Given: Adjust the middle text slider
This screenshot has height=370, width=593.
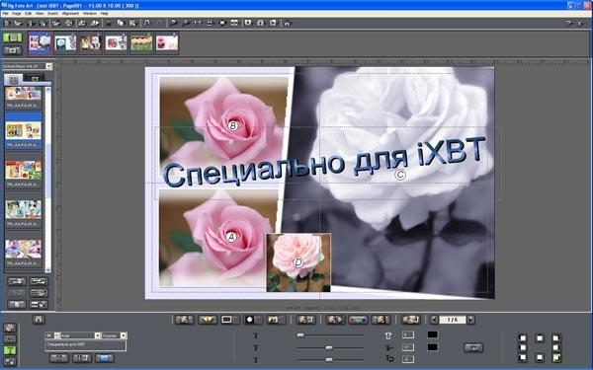Looking at the screenshot, I should [330, 347].
